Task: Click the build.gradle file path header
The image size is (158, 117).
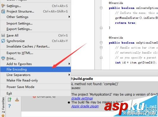Action: tap(82, 79)
